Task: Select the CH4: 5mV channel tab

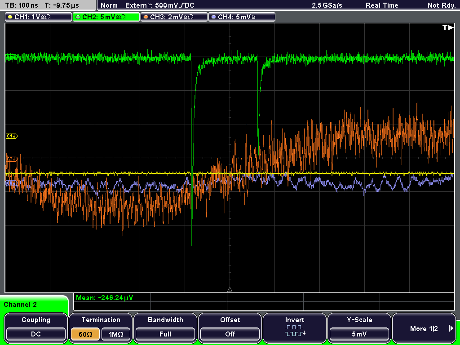Action: coord(242,17)
